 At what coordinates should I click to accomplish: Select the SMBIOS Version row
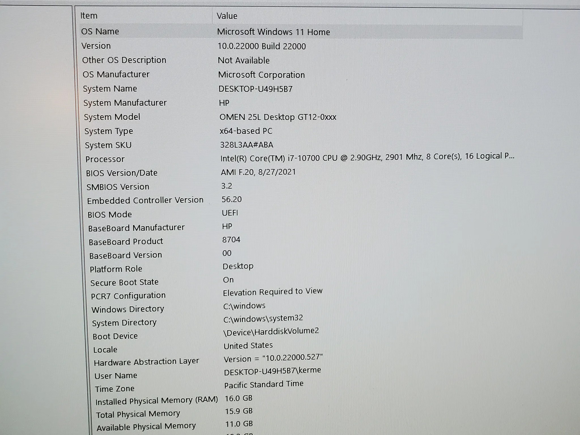point(118,187)
